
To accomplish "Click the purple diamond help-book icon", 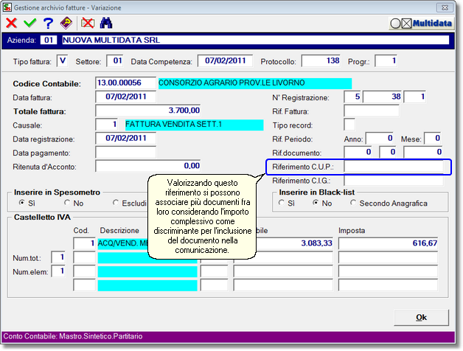I will (66, 23).
